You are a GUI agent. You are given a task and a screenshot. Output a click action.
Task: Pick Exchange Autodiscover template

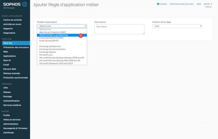[50, 46]
